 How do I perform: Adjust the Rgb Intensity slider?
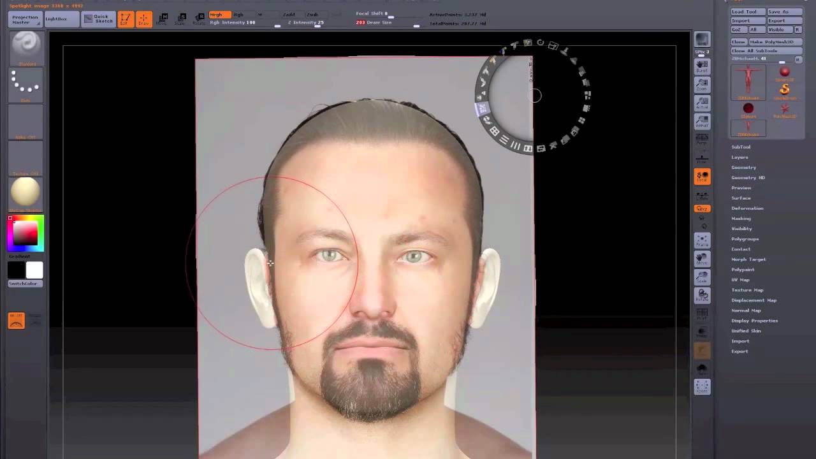coord(245,23)
